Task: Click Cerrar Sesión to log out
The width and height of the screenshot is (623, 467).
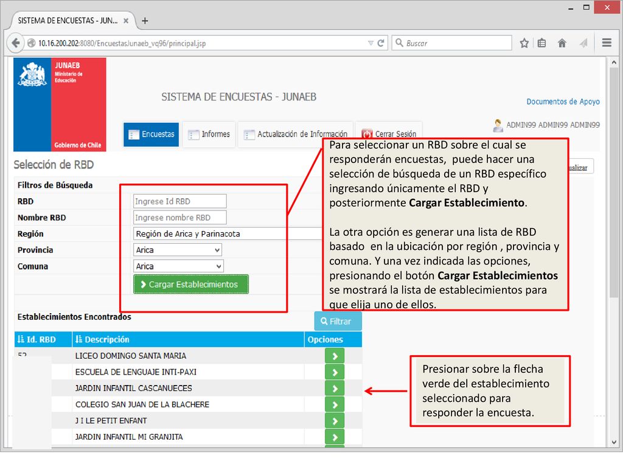Action: click(389, 133)
